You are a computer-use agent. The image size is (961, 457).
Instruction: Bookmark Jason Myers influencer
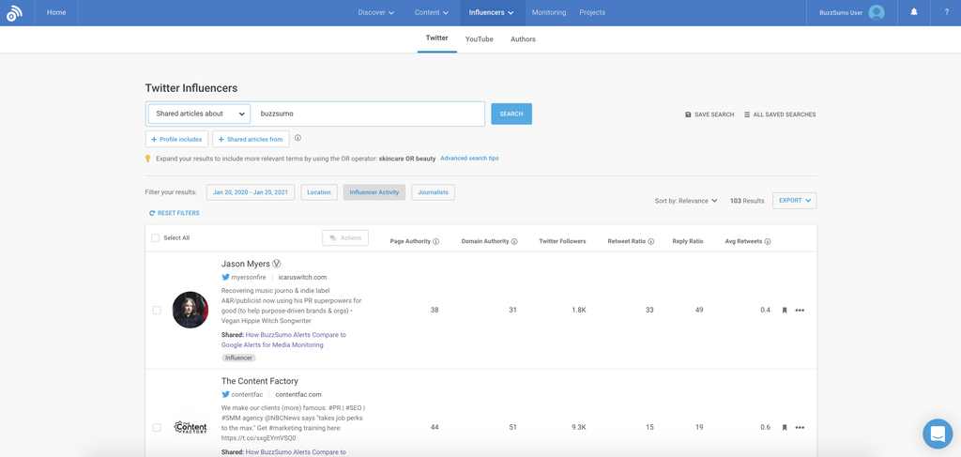point(785,310)
